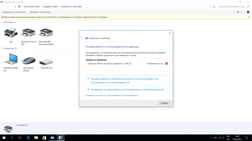Open the taskbar search magnifier

[12, 138]
